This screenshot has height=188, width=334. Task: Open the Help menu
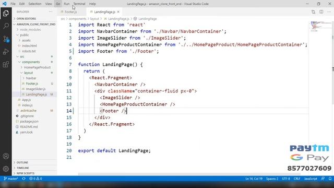92,4
